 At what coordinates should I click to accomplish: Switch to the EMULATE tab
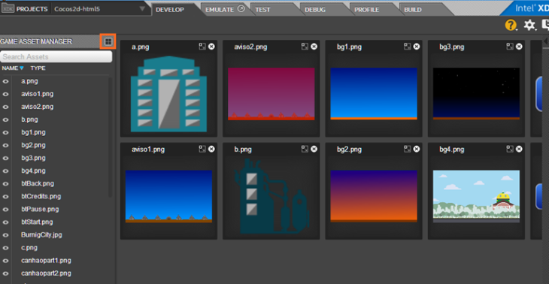[x=220, y=10]
